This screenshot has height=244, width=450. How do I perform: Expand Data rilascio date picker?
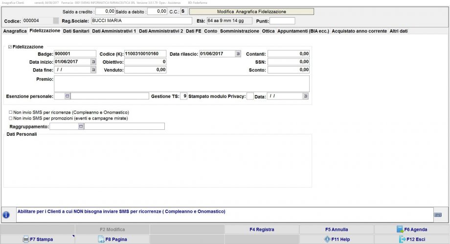238,53
